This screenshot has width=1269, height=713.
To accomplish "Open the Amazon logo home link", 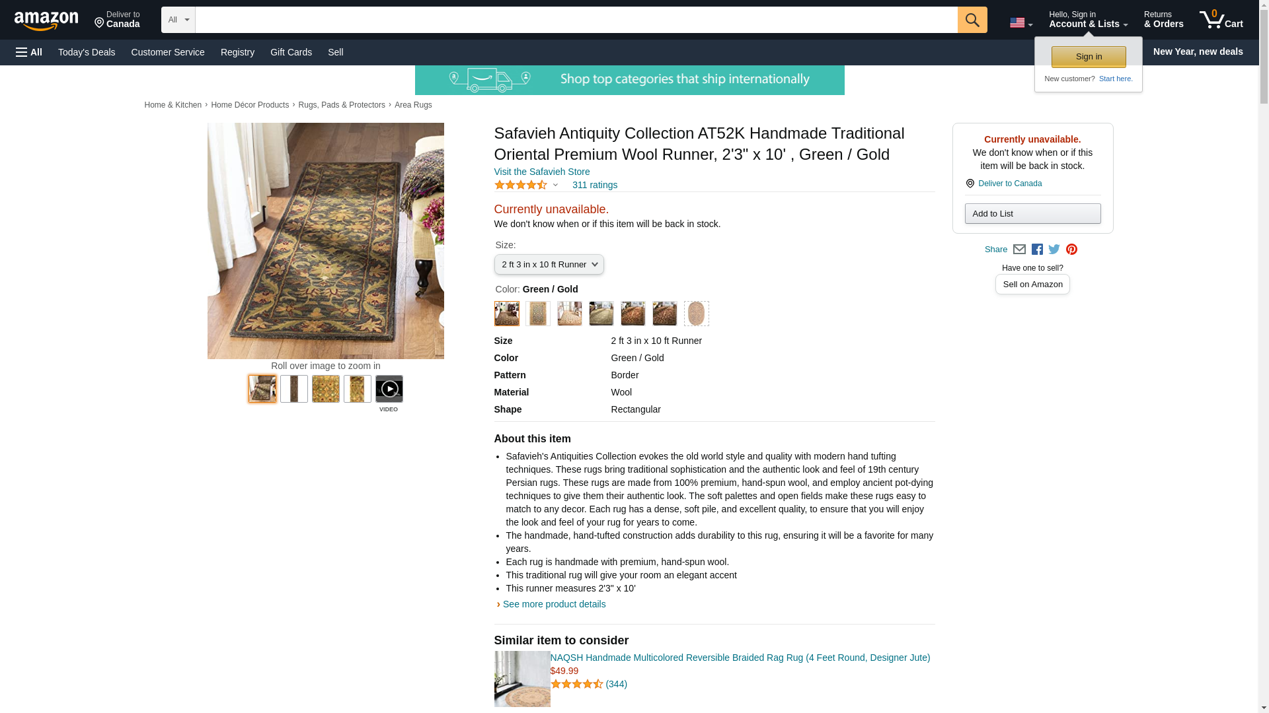I will pyautogui.click(x=46, y=20).
